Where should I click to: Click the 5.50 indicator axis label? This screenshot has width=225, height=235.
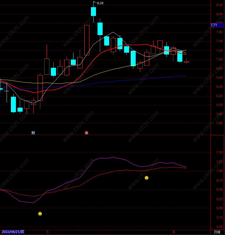(219, 227)
